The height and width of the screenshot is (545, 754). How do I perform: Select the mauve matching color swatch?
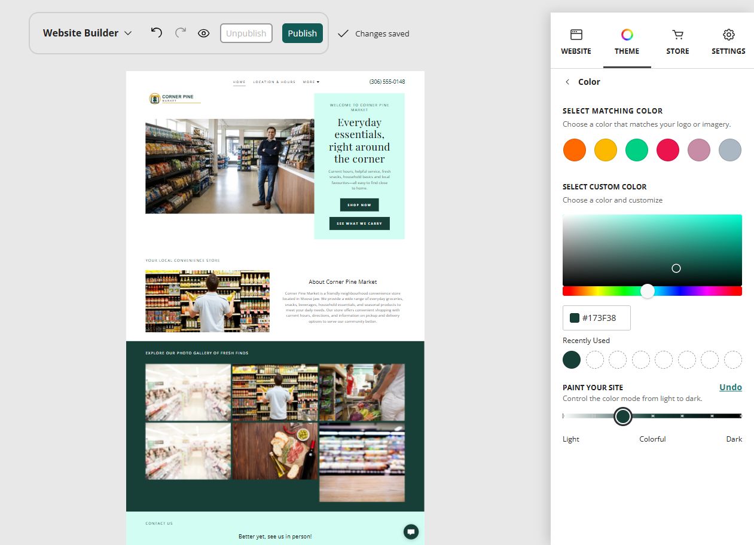click(699, 150)
